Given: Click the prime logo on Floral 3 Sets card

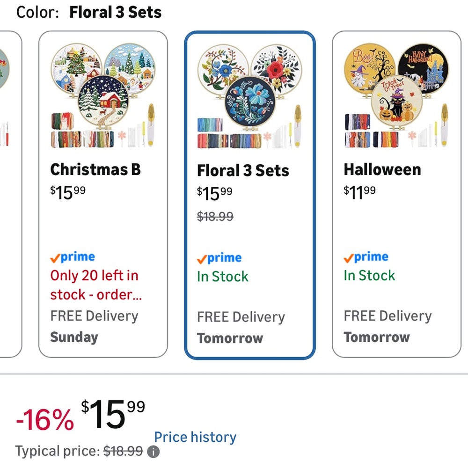Looking at the screenshot, I should (x=219, y=258).
